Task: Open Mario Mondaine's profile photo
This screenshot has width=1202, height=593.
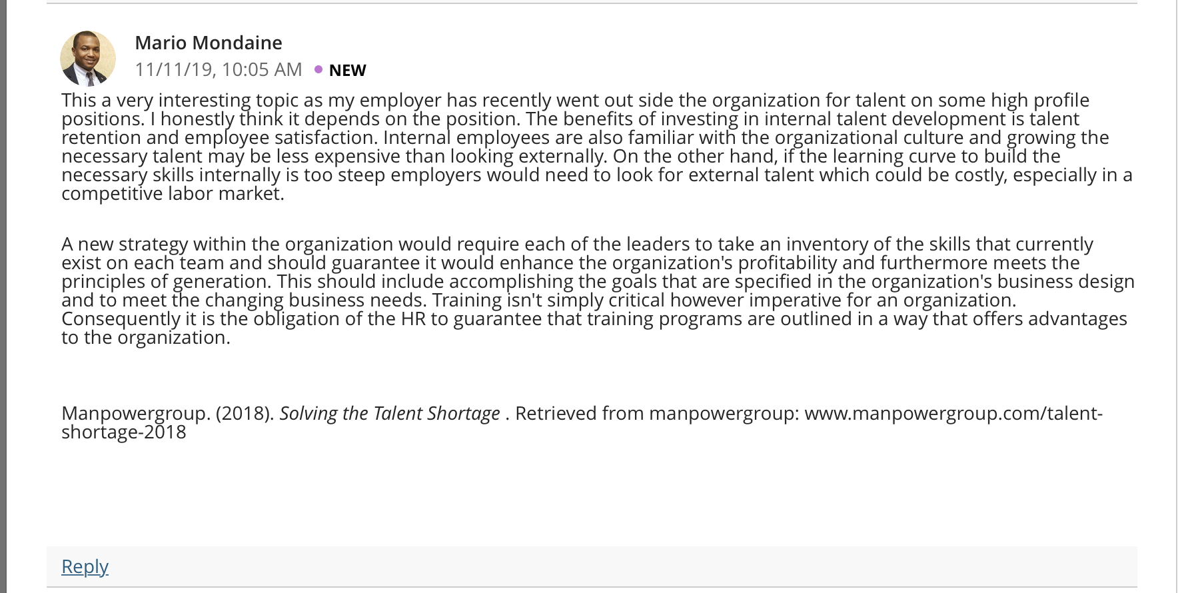Action: [88, 59]
